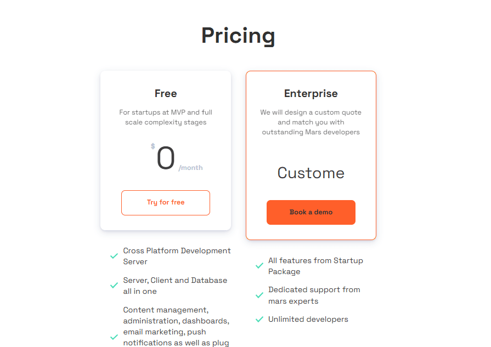Click the Free plan description text
Viewport: 491px width, 347px height.
(165, 117)
